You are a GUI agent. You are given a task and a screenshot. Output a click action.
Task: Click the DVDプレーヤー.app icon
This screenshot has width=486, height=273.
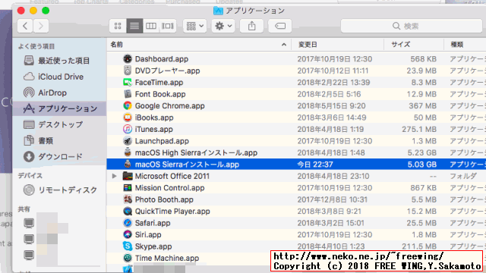[x=128, y=71]
